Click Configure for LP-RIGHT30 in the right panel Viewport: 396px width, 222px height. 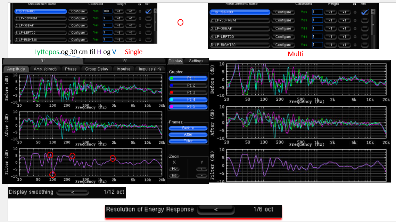(x=283, y=45)
